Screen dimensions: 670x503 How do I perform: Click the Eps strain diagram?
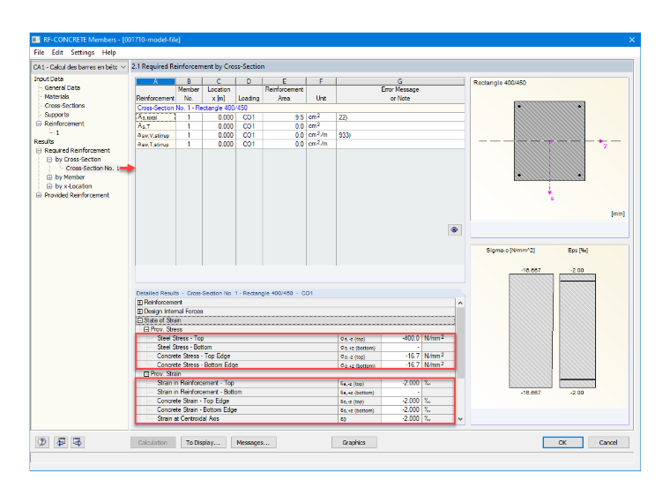point(577,331)
